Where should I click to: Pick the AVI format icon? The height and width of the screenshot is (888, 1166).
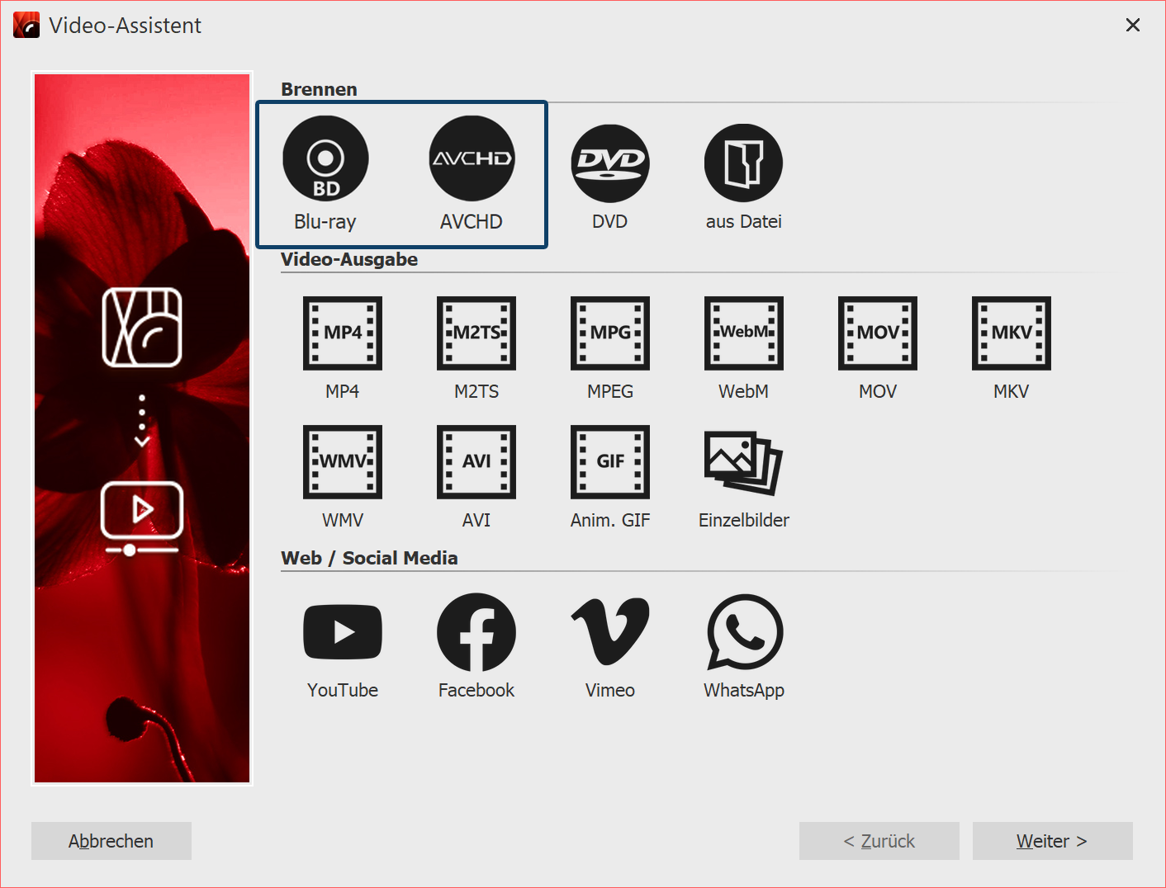point(476,461)
